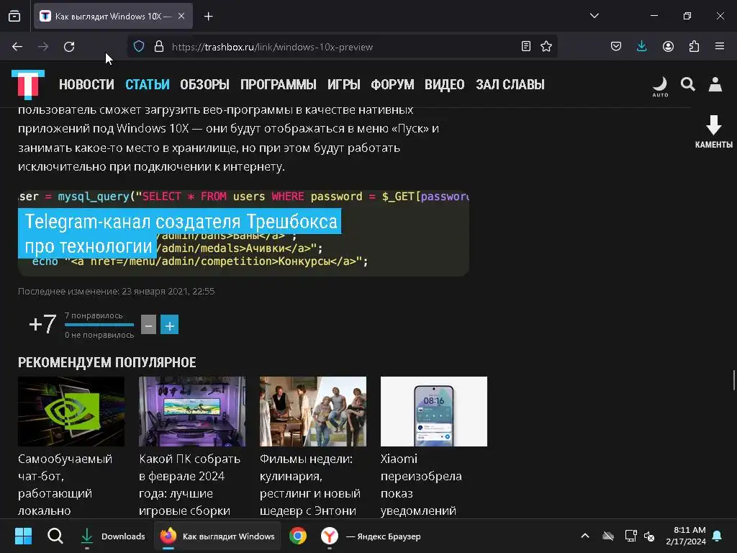737x553 pixels.
Task: Click the +7 rating score
Action: [x=42, y=324]
